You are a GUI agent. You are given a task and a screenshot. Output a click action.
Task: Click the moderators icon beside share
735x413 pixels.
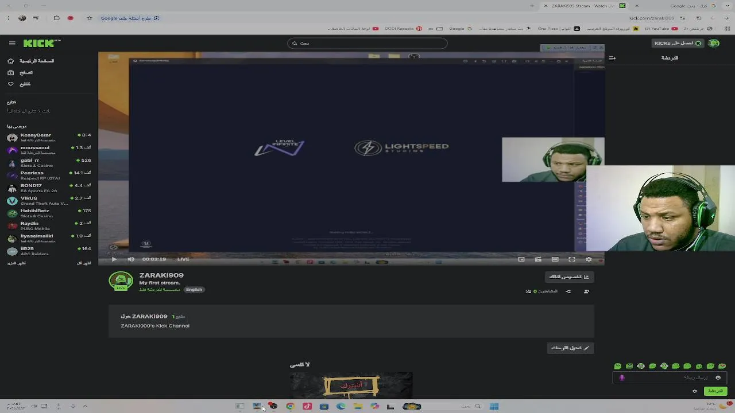tap(586, 291)
